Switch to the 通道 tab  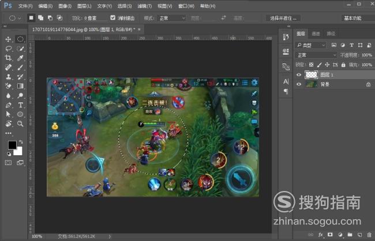coord(316,34)
